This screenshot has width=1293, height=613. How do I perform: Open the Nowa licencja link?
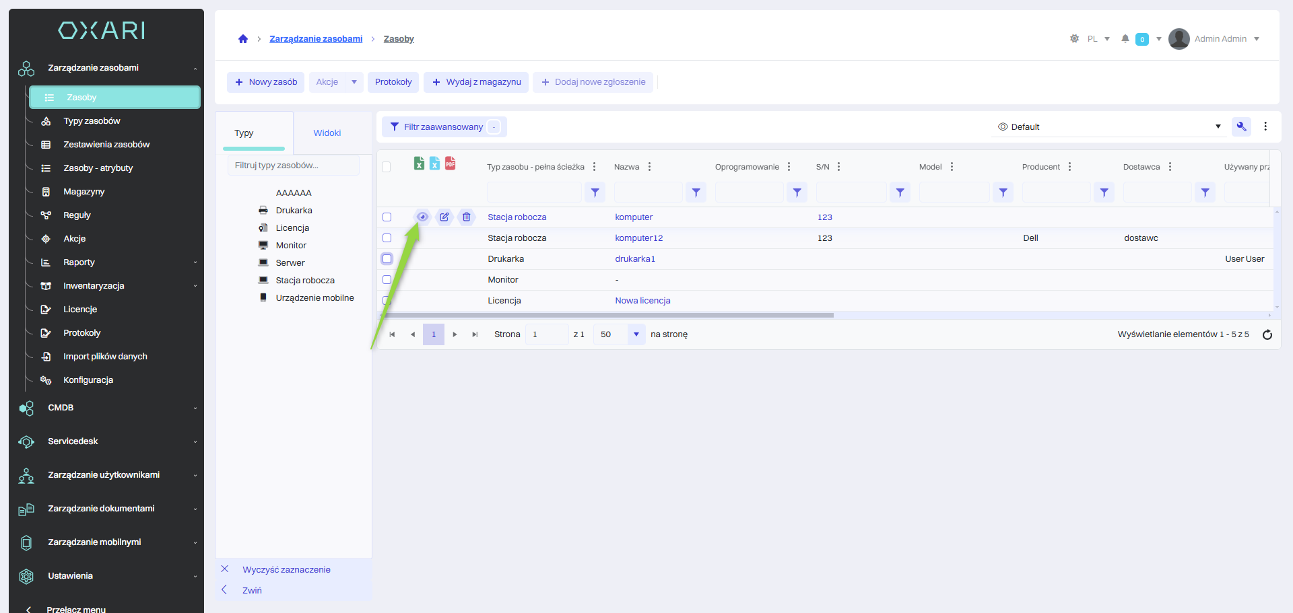click(642, 301)
